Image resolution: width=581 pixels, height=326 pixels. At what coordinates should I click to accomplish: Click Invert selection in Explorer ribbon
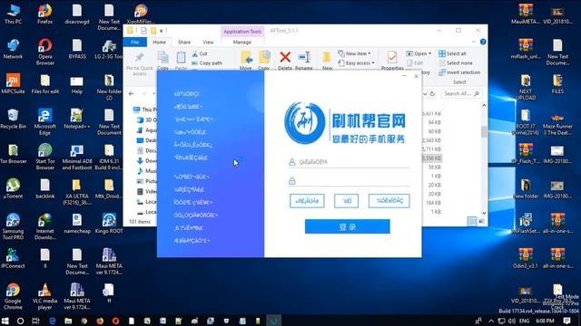point(459,72)
